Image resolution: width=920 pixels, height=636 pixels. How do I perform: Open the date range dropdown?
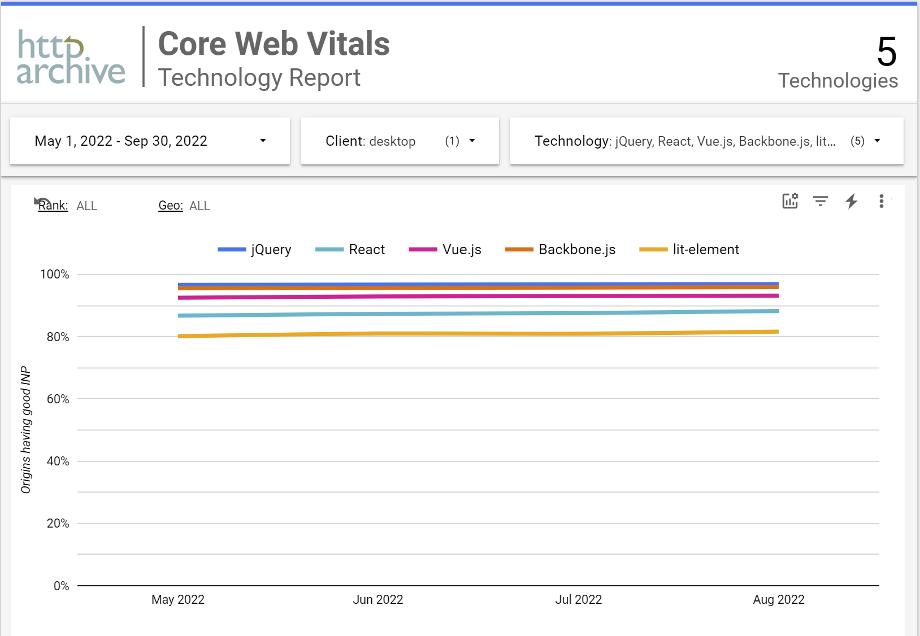[150, 141]
